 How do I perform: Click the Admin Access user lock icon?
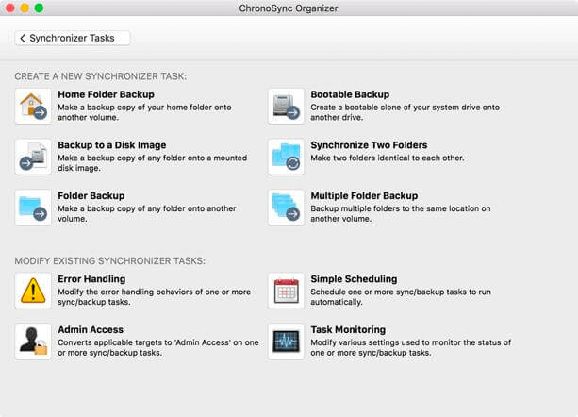click(x=33, y=342)
